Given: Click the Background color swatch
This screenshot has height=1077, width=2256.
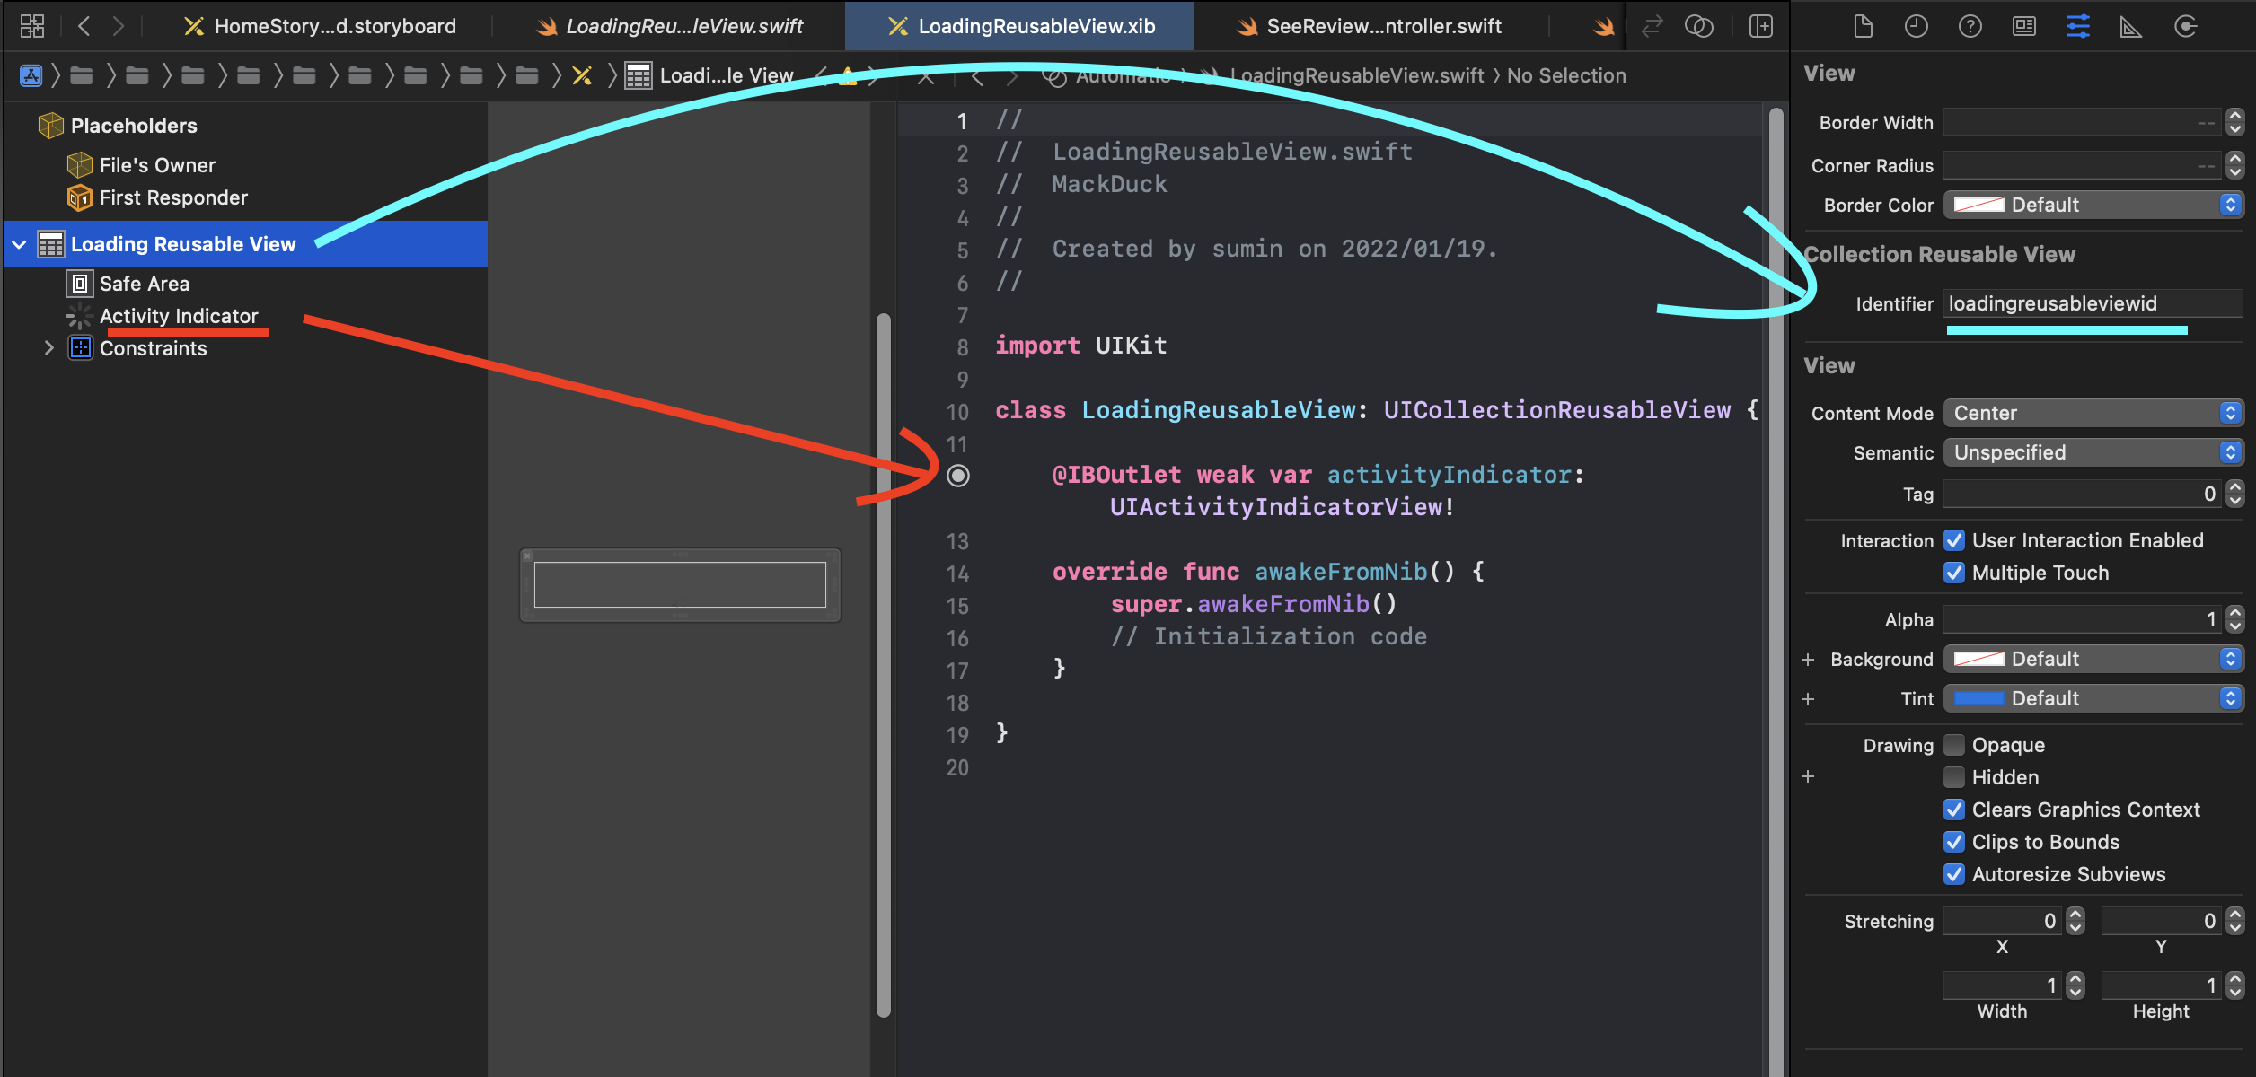Looking at the screenshot, I should (1979, 659).
